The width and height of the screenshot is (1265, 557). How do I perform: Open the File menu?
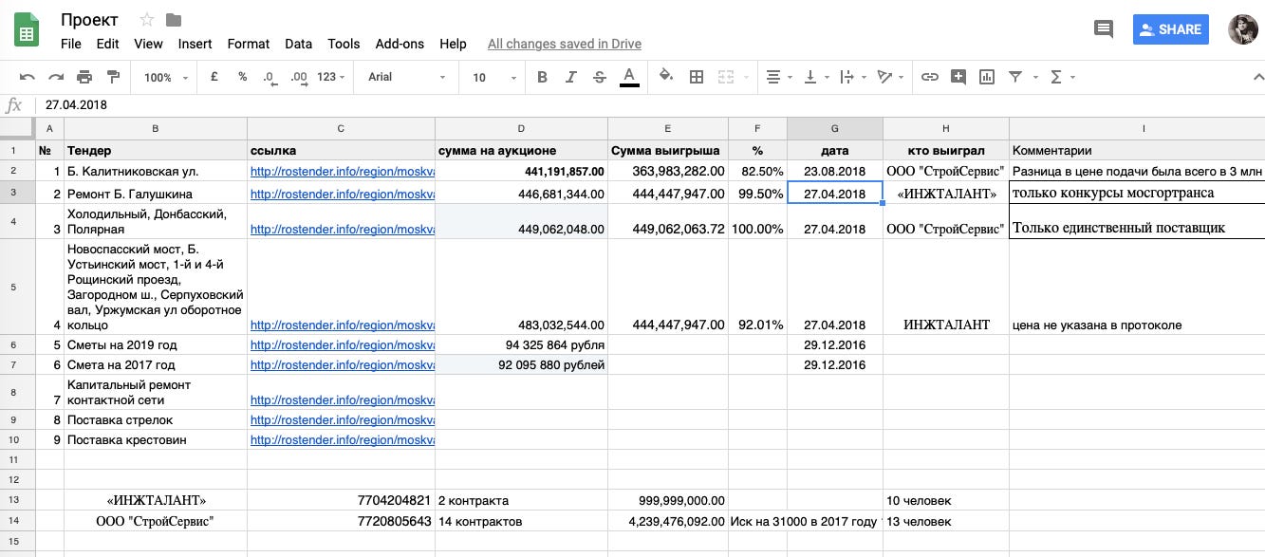pyautogui.click(x=71, y=44)
